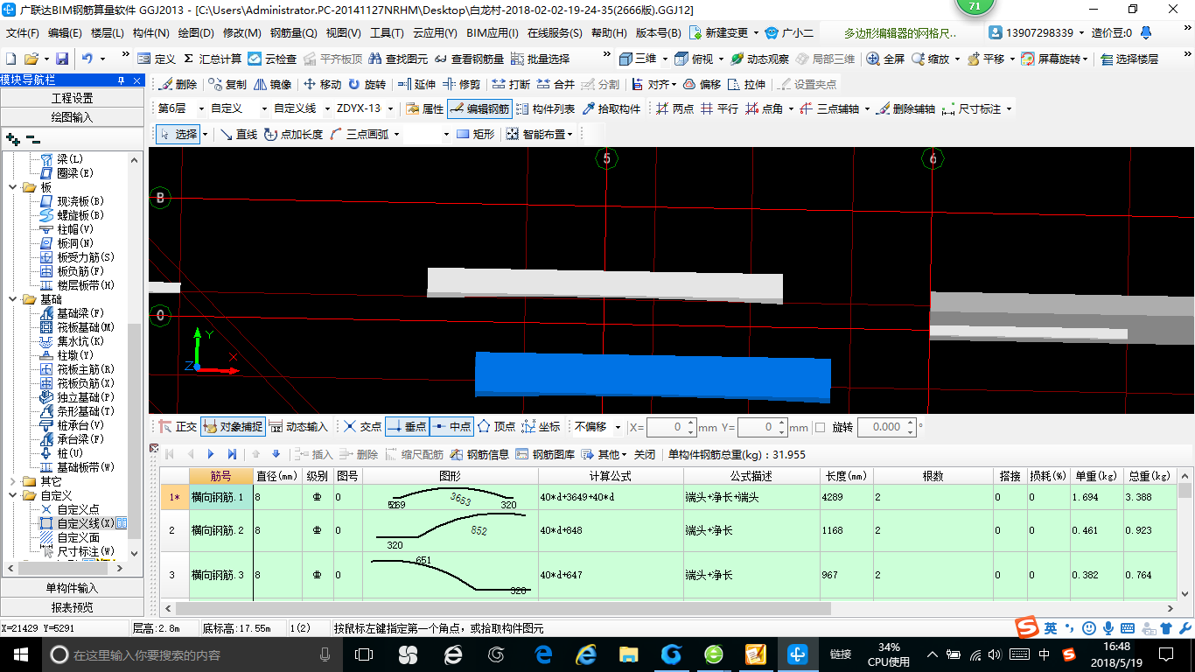Click the 汇总计算 (summary calculation) icon
Image resolution: width=1195 pixels, height=672 pixels.
pos(212,59)
